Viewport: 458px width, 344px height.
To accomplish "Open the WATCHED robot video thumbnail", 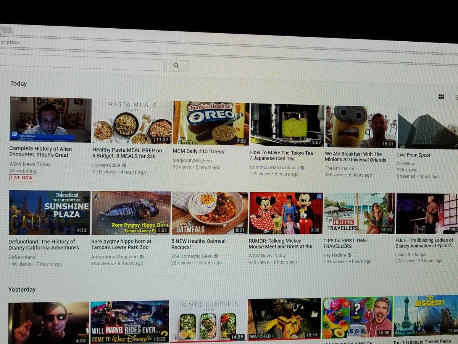I will (284, 319).
